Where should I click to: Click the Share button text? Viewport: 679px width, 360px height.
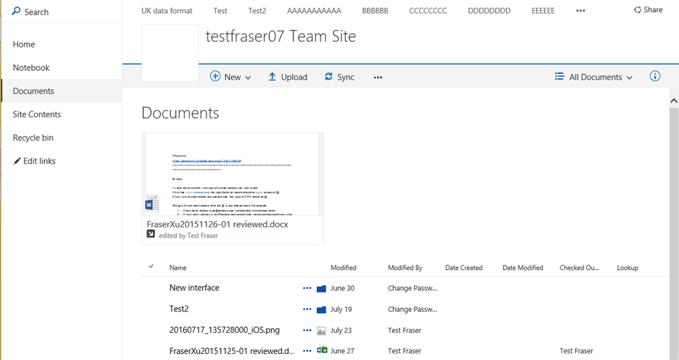[x=653, y=9]
